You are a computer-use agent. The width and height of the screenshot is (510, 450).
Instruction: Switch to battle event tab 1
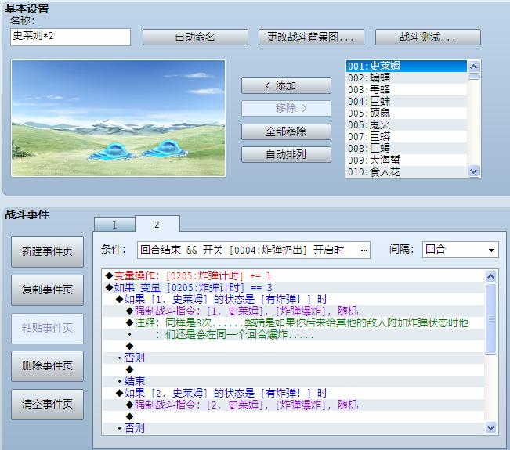pos(114,225)
